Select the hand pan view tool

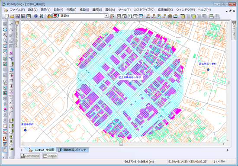5,52
